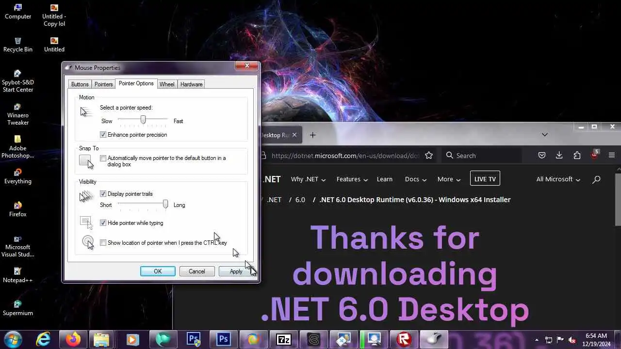Open Windows Explorer folder in the taskbar
Viewport: 621px width, 349px height.
point(101,339)
